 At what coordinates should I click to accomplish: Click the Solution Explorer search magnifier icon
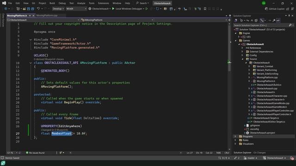tap(290, 25)
